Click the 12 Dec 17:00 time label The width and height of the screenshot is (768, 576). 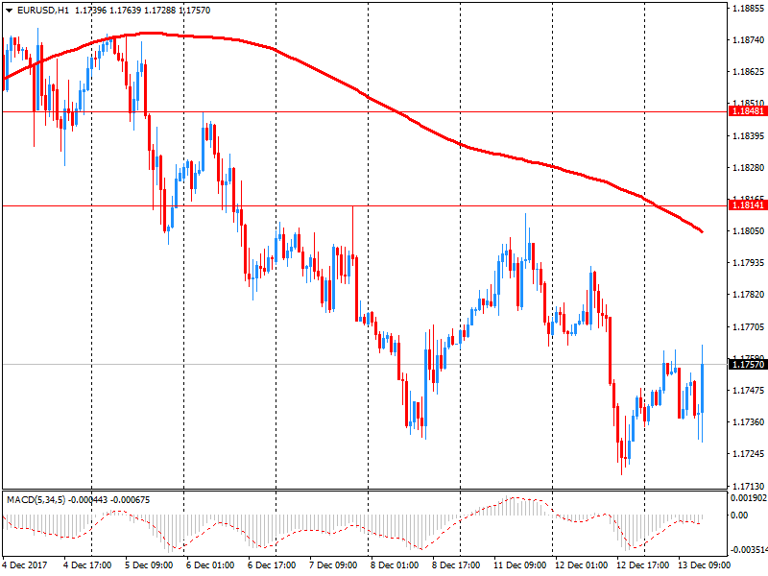click(x=642, y=565)
